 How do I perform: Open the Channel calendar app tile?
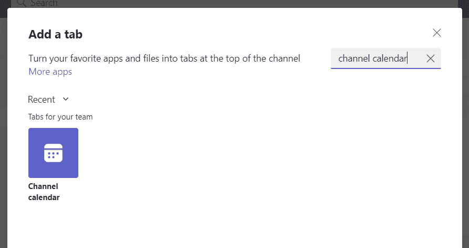(x=53, y=153)
